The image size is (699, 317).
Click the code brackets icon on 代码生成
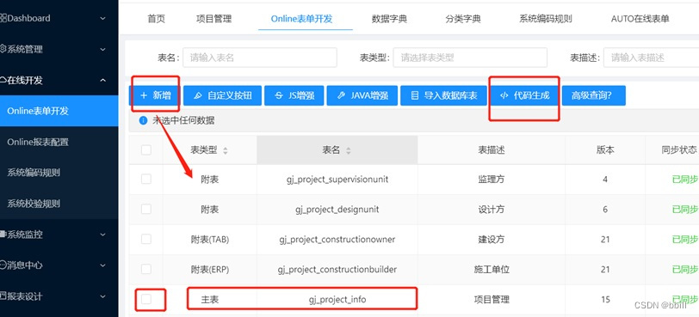click(504, 95)
